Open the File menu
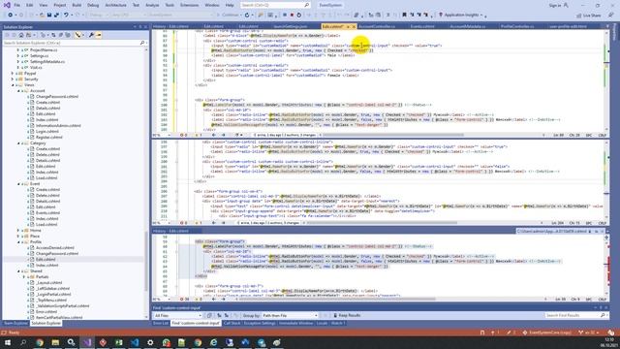 point(16,5)
